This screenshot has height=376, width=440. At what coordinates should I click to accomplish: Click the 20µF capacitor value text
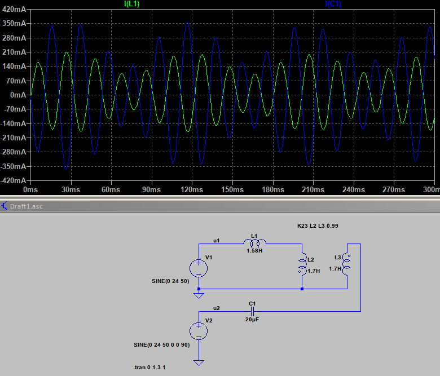point(252,319)
